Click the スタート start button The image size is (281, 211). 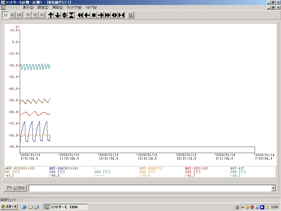(x=9, y=207)
